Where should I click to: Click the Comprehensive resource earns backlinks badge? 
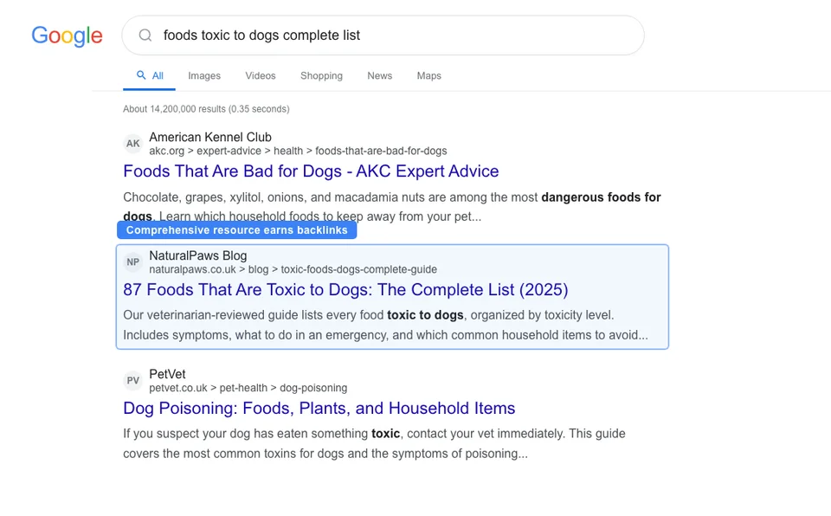tap(236, 229)
